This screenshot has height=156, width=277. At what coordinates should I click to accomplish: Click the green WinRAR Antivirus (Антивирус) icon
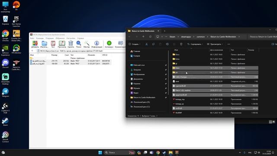tap(109, 44)
